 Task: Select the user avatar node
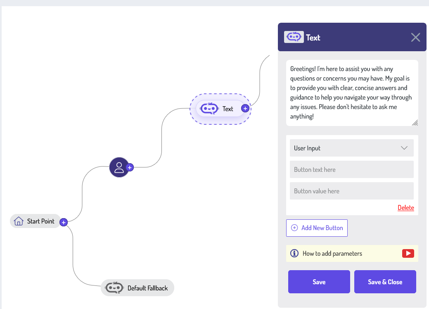click(x=119, y=167)
